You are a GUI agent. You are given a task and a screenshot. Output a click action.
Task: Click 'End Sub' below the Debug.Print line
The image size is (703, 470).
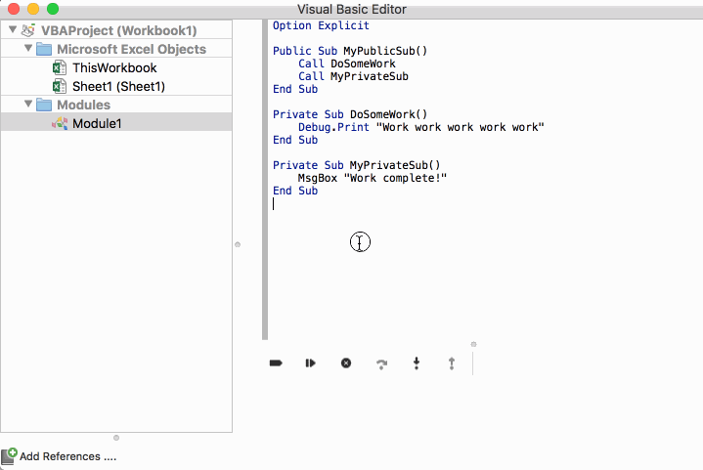295,140
